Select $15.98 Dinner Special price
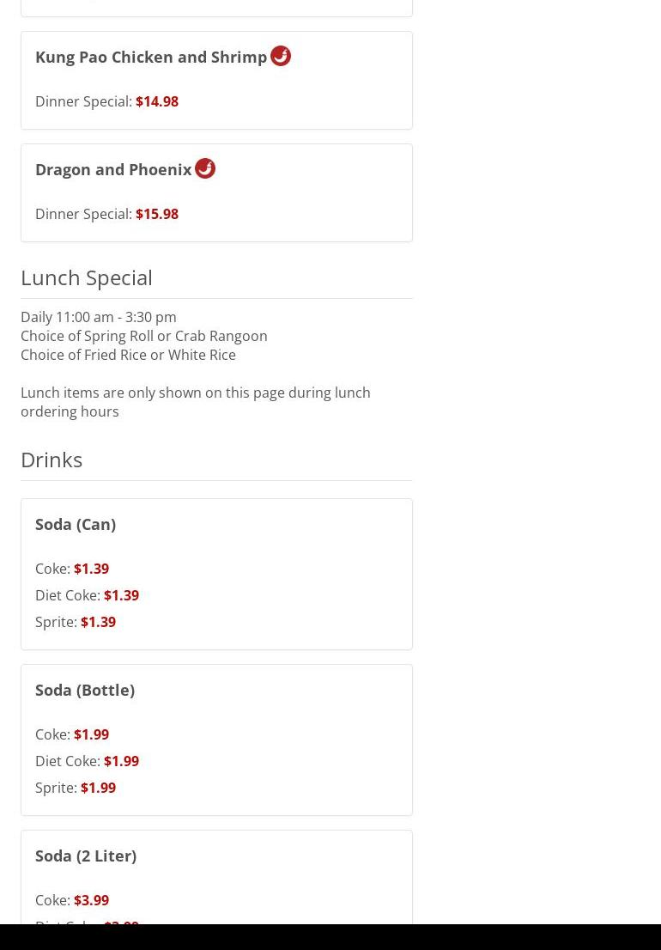Screen dimensions: 661x950 106,214
